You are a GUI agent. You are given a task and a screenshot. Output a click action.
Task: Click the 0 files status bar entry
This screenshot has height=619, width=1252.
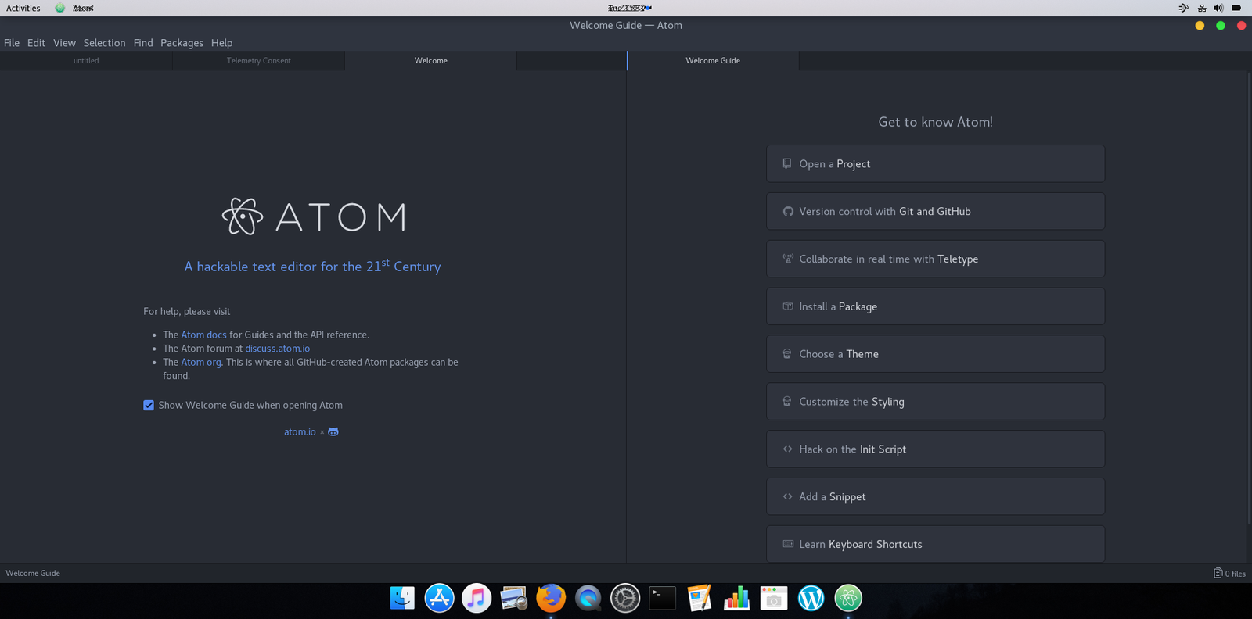pos(1229,573)
